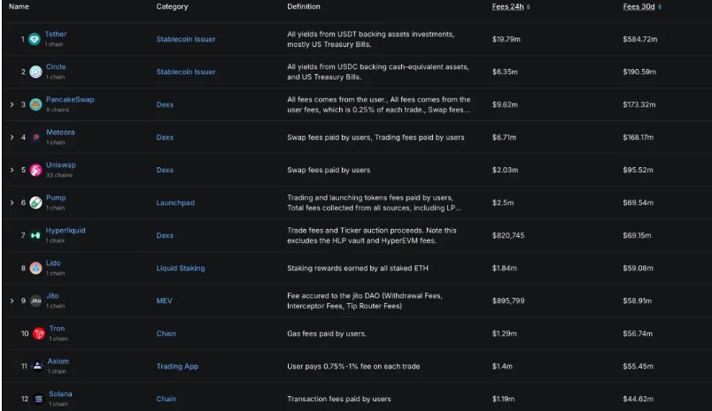Click the Hyperliquid logo icon

[x=35, y=235]
